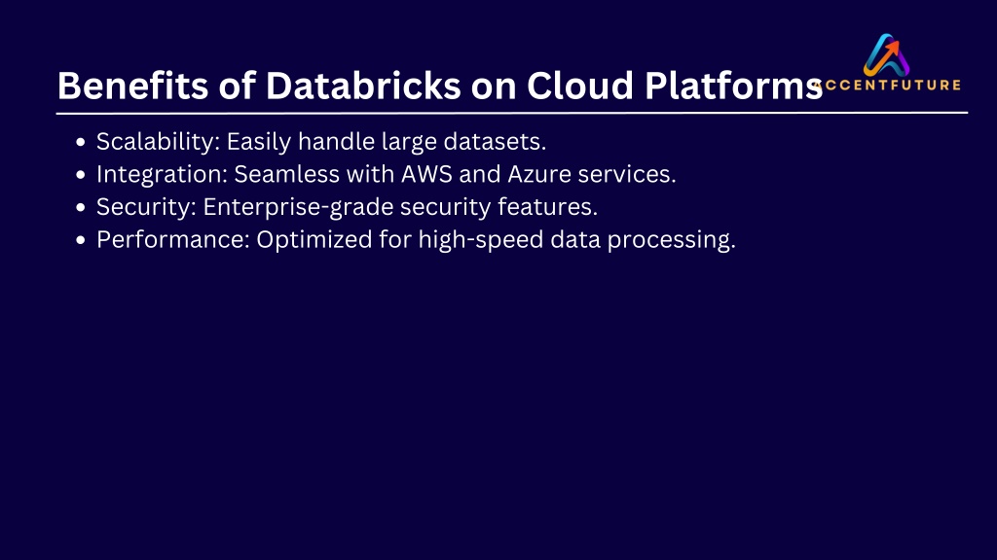Click the word Databricks in the title
Screen dimensions: 997x560
363,86
